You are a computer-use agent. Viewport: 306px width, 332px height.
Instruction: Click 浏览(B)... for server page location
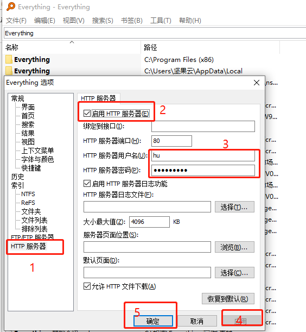[x=234, y=247]
